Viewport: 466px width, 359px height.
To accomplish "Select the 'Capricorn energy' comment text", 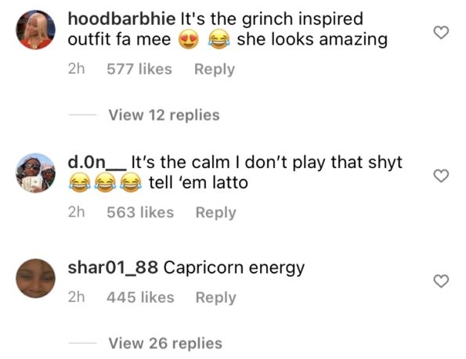I will 234,268.
